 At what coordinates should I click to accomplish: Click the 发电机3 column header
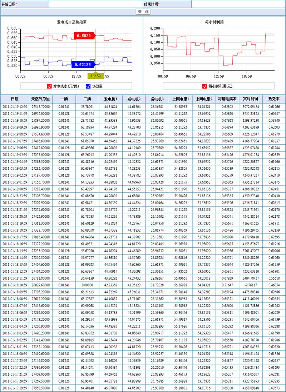[x=157, y=99]
